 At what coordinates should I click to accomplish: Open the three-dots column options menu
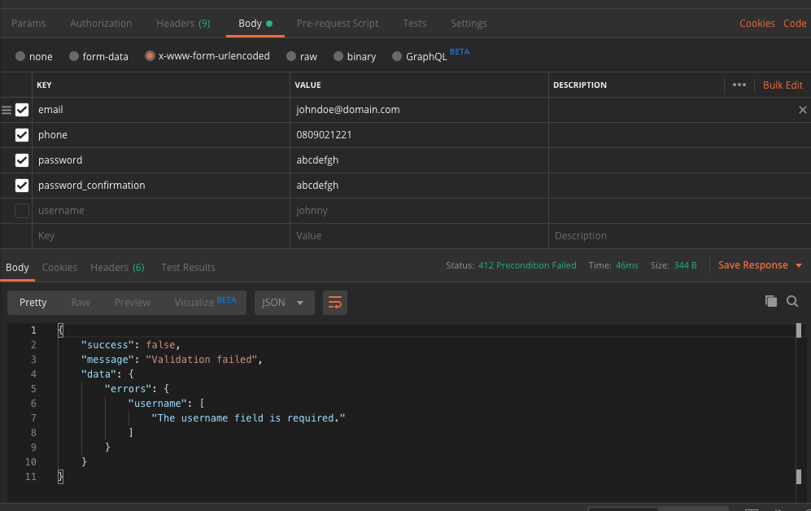pyautogui.click(x=739, y=85)
